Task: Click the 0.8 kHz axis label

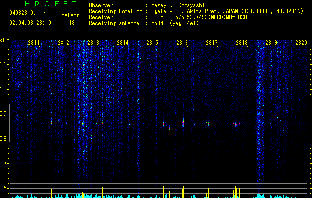Action: tap(4, 139)
